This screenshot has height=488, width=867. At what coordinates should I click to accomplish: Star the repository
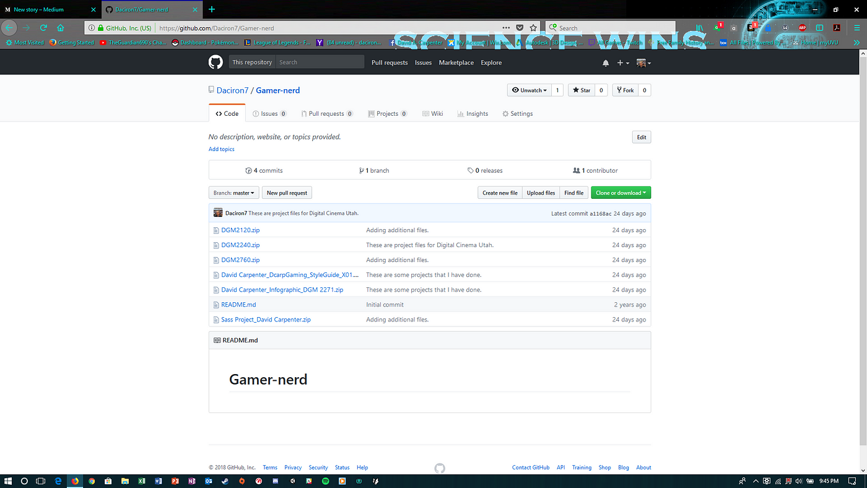tap(581, 90)
